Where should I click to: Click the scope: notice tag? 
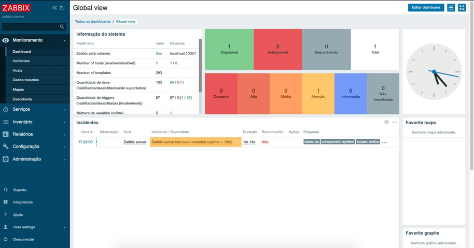pyautogui.click(x=368, y=142)
